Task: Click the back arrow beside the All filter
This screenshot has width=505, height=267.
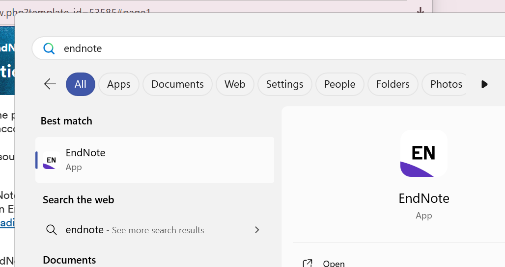Action: (x=50, y=84)
